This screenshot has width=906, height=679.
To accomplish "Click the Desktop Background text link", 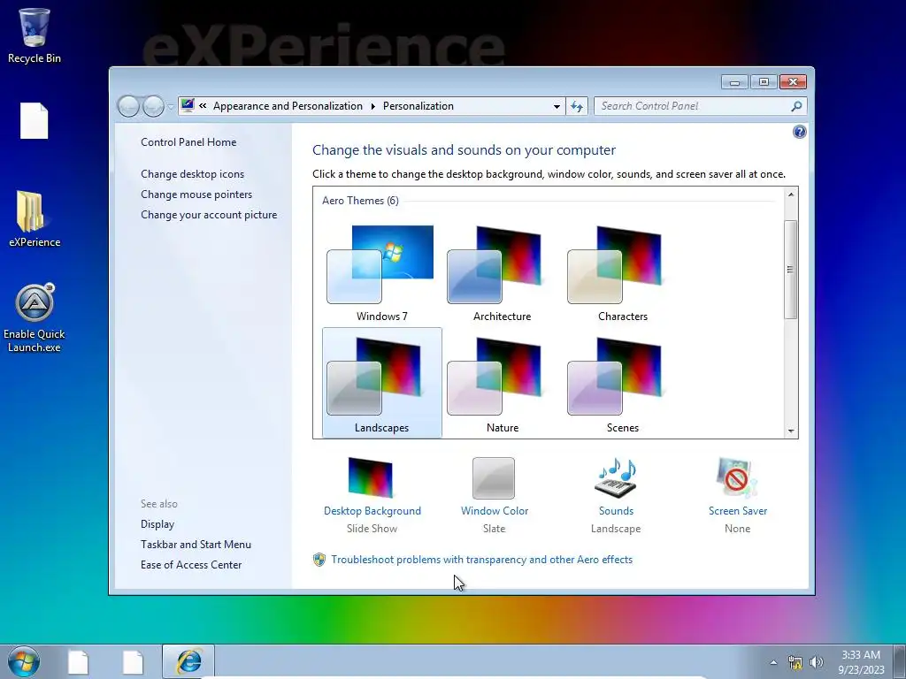I will point(372,510).
